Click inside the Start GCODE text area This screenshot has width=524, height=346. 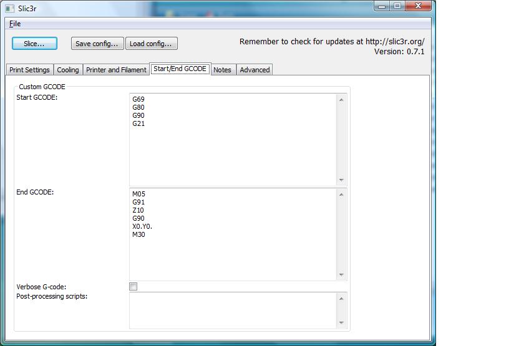coord(231,150)
